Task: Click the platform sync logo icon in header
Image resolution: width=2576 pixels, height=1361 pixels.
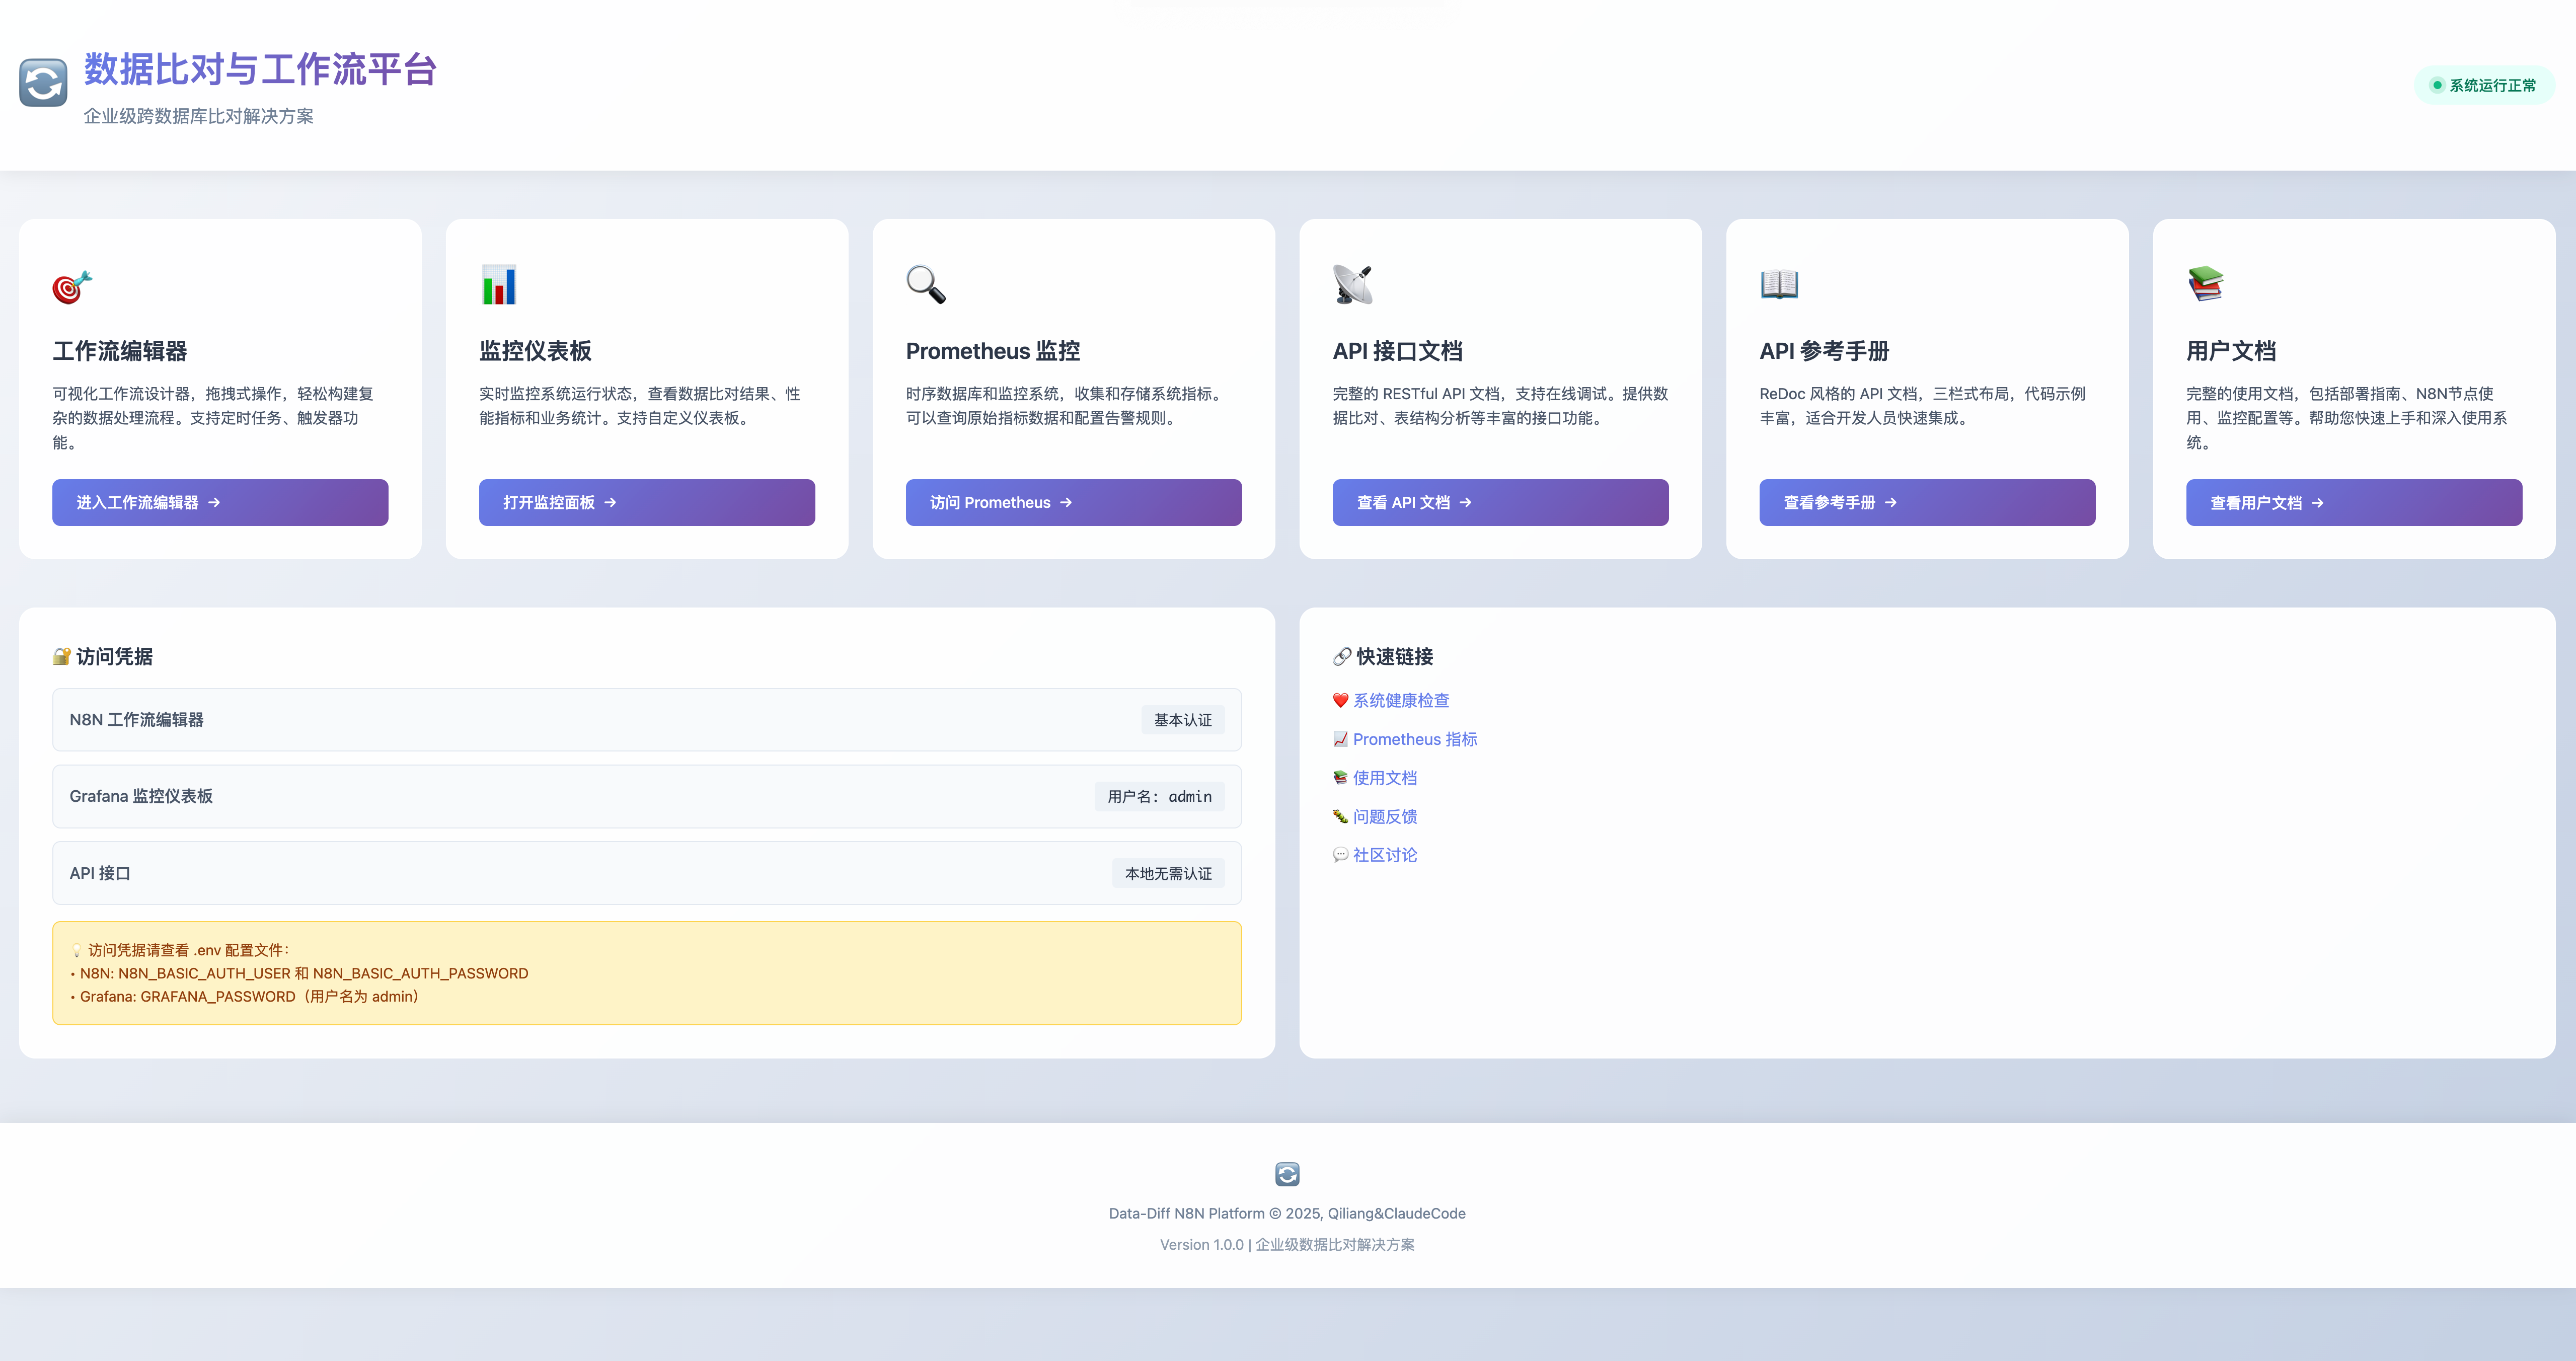Action: pyautogui.click(x=43, y=83)
